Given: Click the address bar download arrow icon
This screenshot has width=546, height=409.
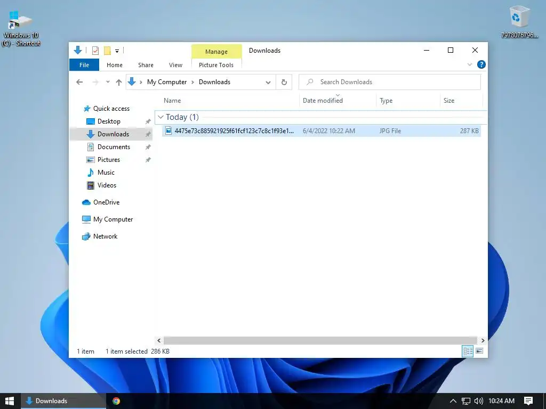Looking at the screenshot, I should coord(132,81).
